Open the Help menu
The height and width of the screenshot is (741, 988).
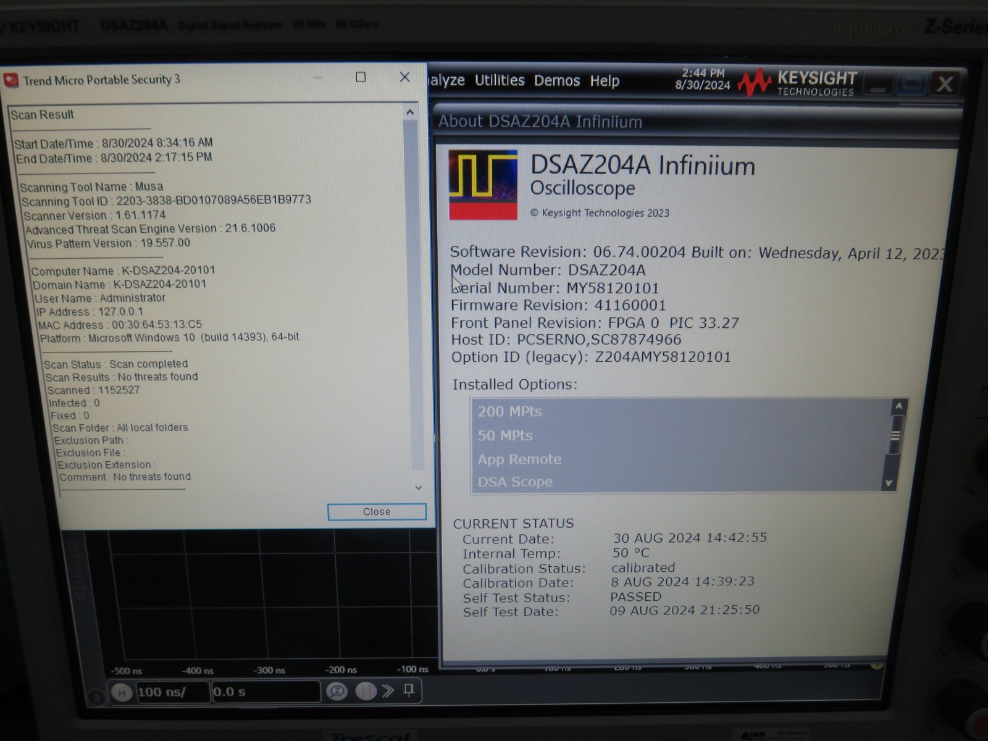coord(605,81)
